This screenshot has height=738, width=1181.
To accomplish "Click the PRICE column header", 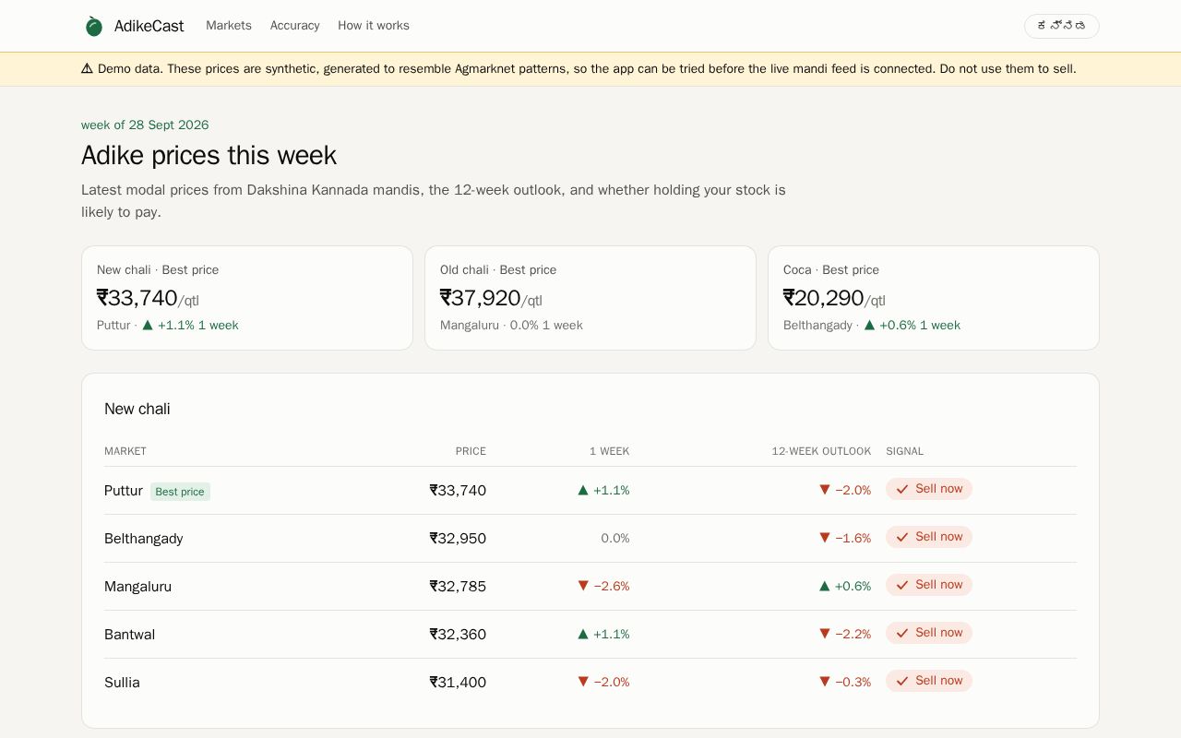I will 471,451.
